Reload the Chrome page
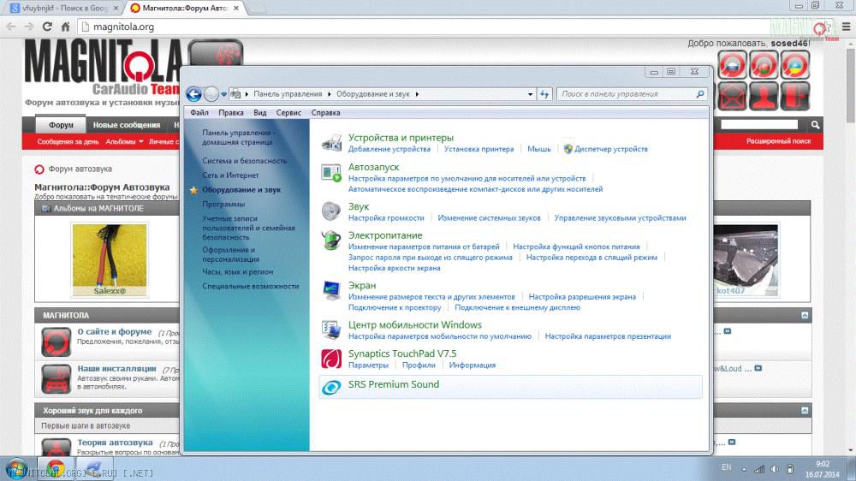The width and height of the screenshot is (856, 481). [47, 27]
